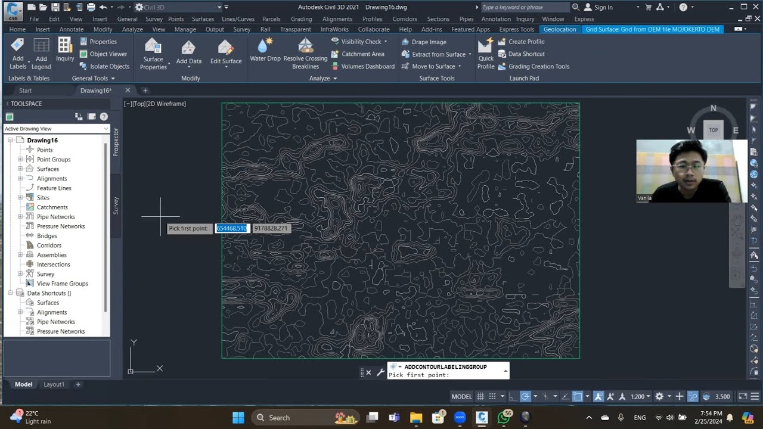
Task: Click the Open file folder icon
Action: click(x=44, y=7)
